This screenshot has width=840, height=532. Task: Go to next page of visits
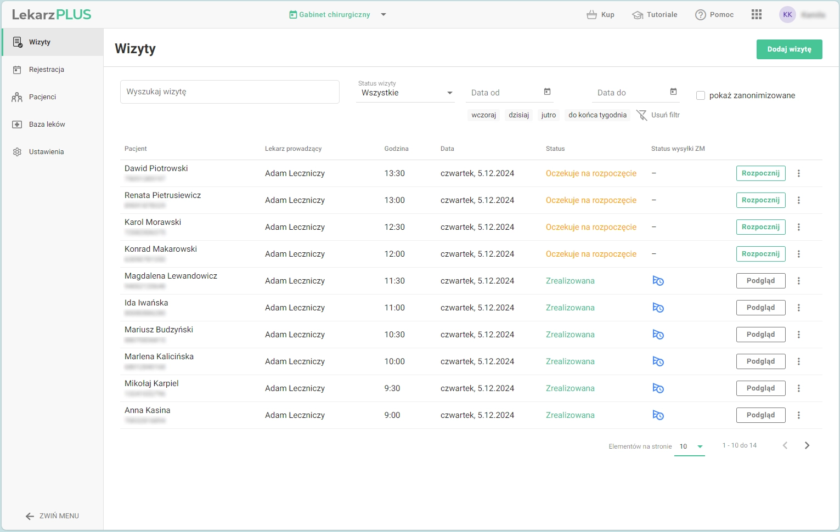point(807,445)
